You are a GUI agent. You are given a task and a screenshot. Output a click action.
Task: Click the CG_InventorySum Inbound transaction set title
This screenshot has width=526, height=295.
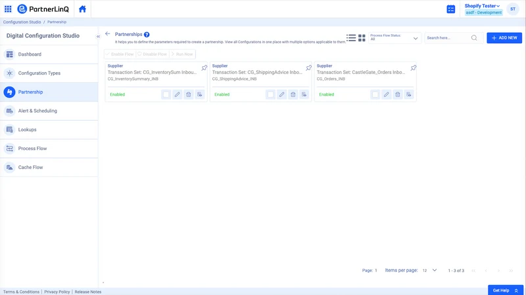point(153,72)
